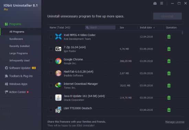Click Igor Pavlov publisher text

(x=70, y=51)
